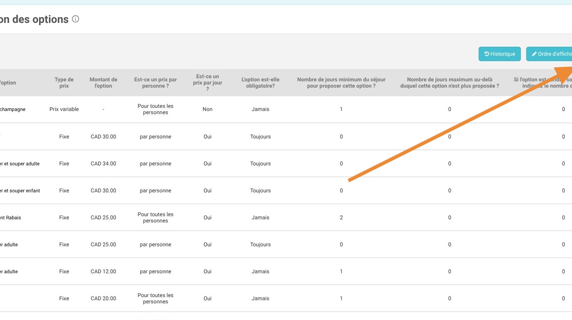
Task: Click minimum days value '2' in Rabais row
Action: click(x=341, y=218)
